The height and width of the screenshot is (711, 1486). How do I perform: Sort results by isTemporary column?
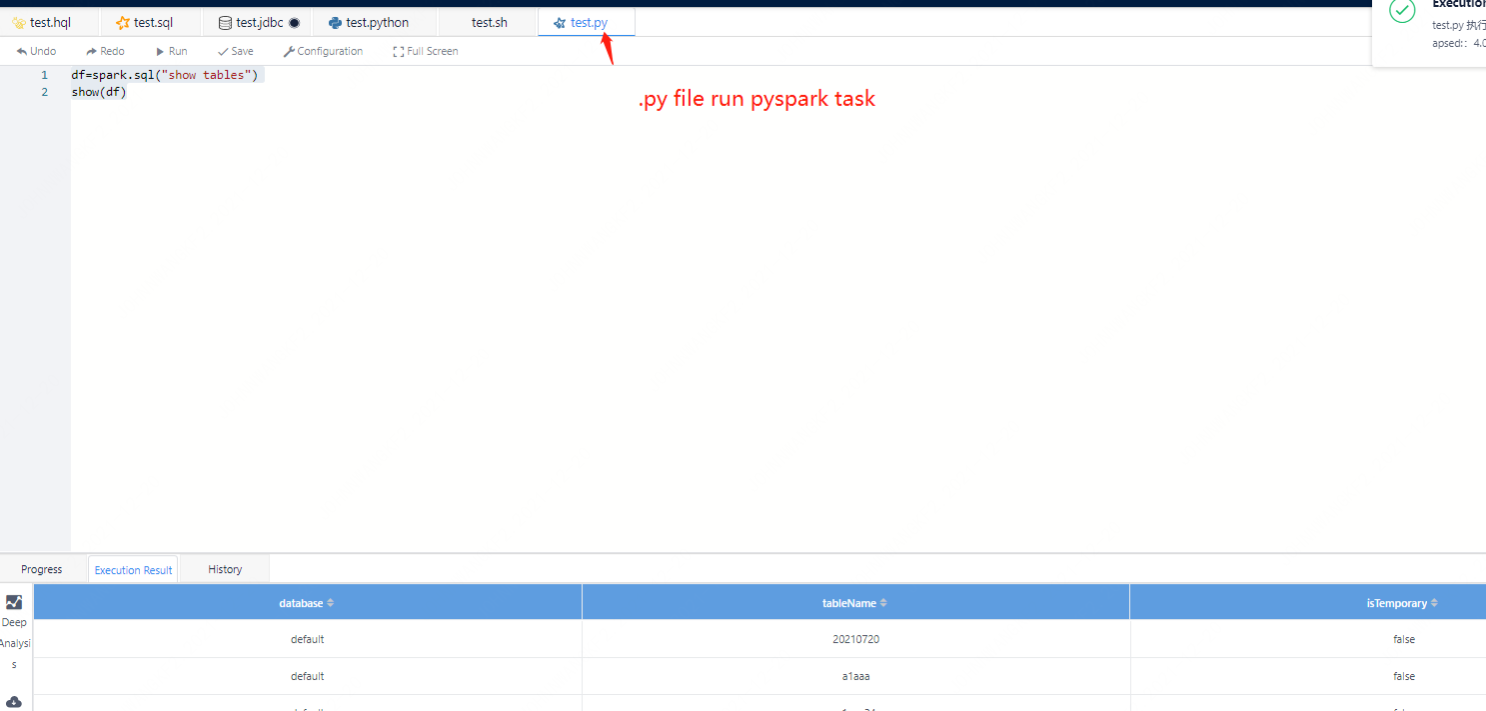pos(1434,603)
